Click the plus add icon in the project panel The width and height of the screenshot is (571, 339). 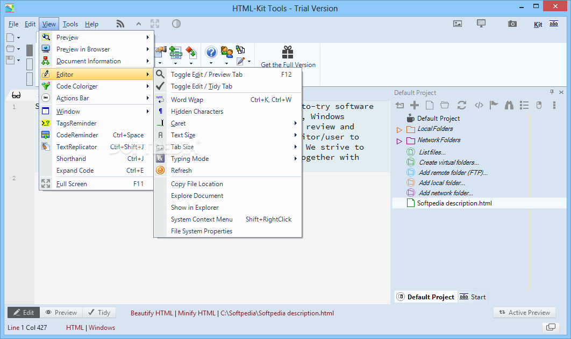(415, 105)
